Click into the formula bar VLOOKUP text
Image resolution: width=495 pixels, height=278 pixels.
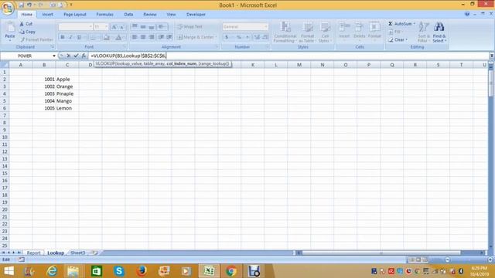point(128,56)
